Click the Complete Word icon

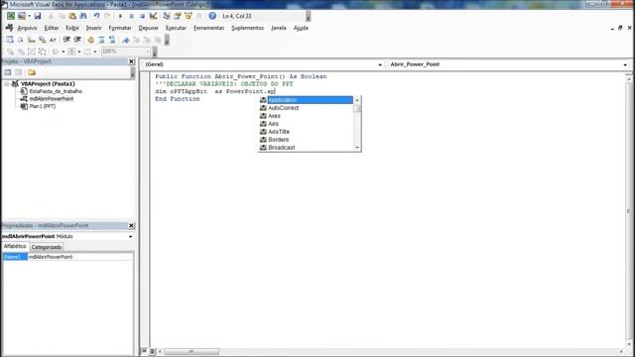pyautogui.click(x=53, y=40)
